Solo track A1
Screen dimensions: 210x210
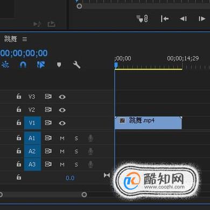(76, 138)
